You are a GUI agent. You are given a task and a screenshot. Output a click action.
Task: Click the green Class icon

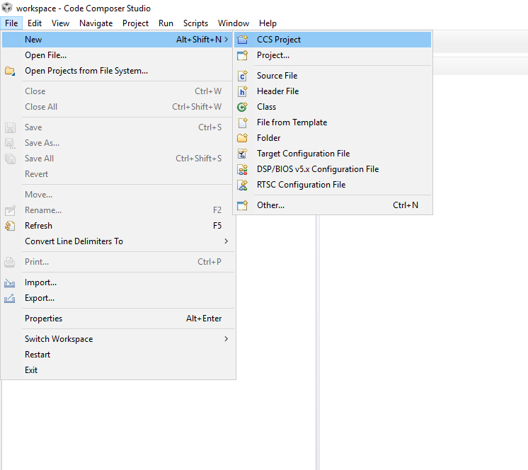[243, 107]
